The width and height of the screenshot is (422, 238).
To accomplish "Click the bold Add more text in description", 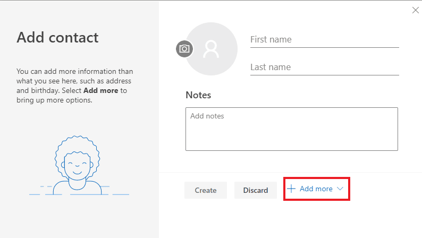I will click(101, 91).
